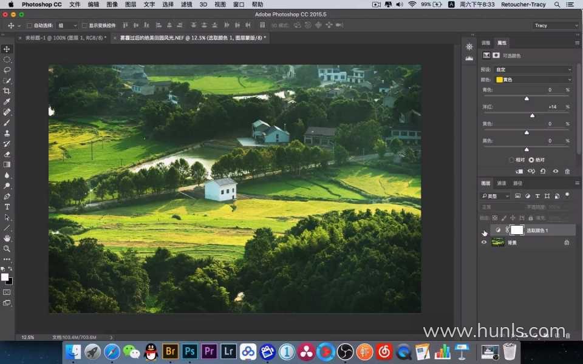Select the Dodge tool
The height and width of the screenshot is (364, 583).
click(7, 186)
